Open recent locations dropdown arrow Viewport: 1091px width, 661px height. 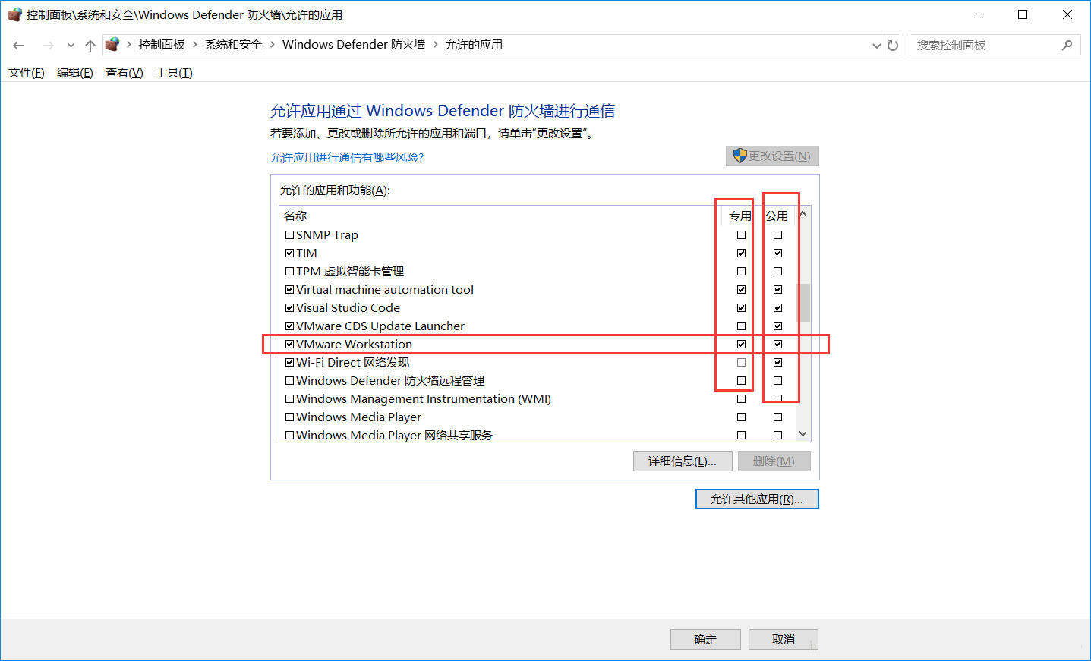coord(71,46)
